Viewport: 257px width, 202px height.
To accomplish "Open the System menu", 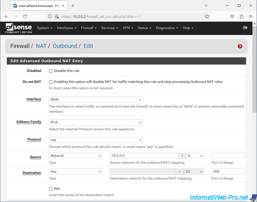I will coord(45,28).
